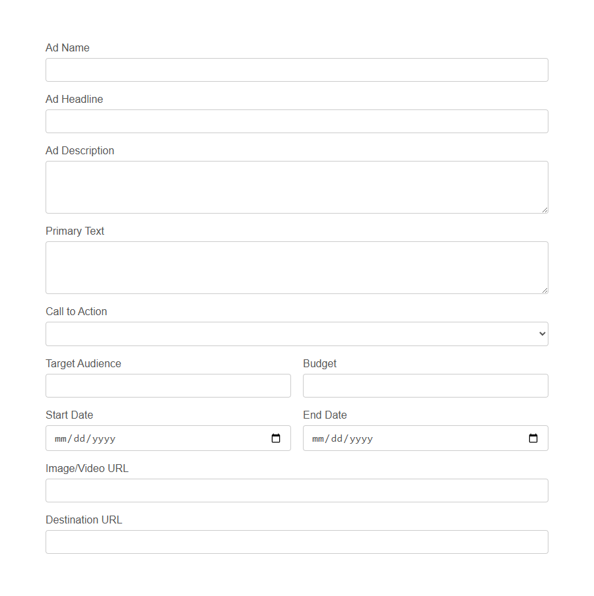Screen dimensions: 594x596
Task: Click the Ad Name input field
Action: [297, 69]
